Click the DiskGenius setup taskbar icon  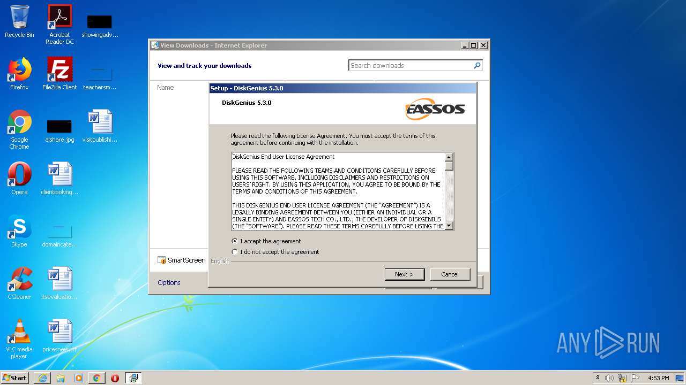click(x=133, y=378)
